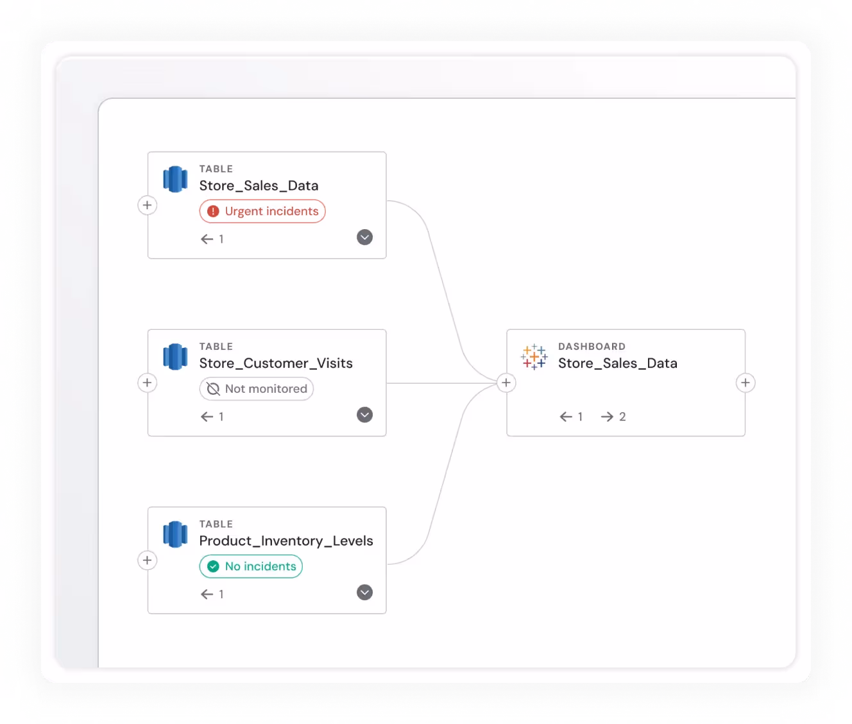Viewport: 852px width, 724px height.
Task: Click TABLE label above Product_Inventory_Levels
Action: click(216, 524)
